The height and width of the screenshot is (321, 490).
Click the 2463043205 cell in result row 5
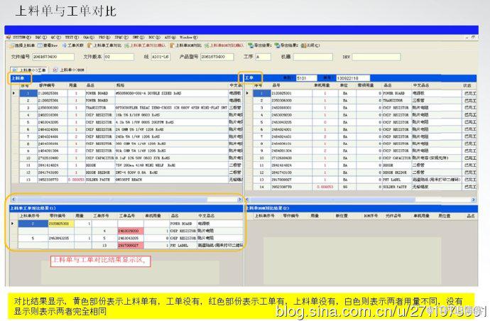pyautogui.click(x=131, y=238)
